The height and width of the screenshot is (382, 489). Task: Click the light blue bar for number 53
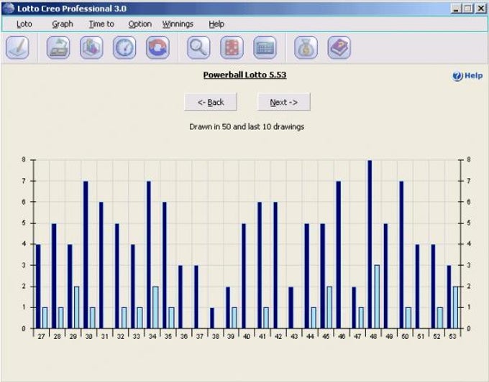[456, 307]
